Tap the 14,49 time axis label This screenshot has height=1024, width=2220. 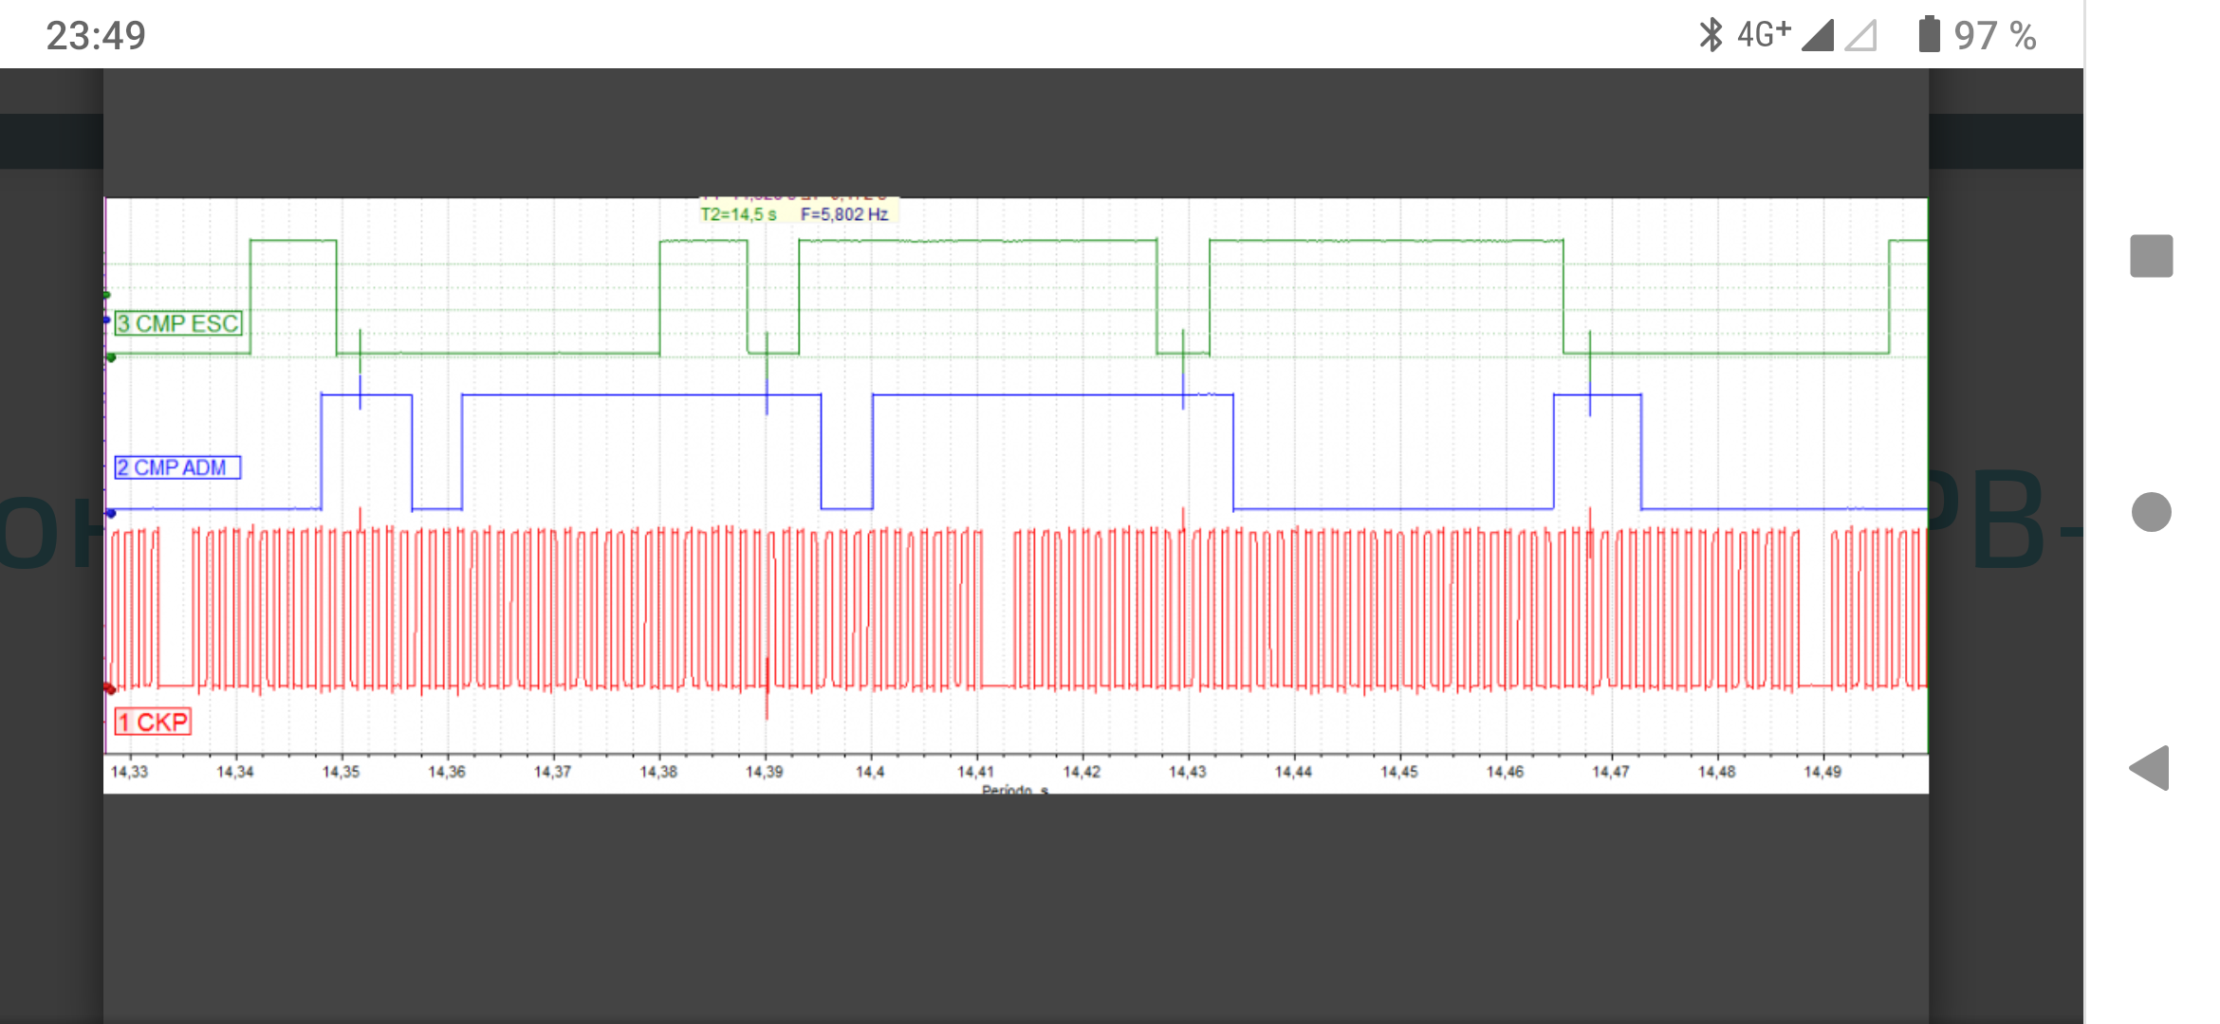click(x=1822, y=772)
